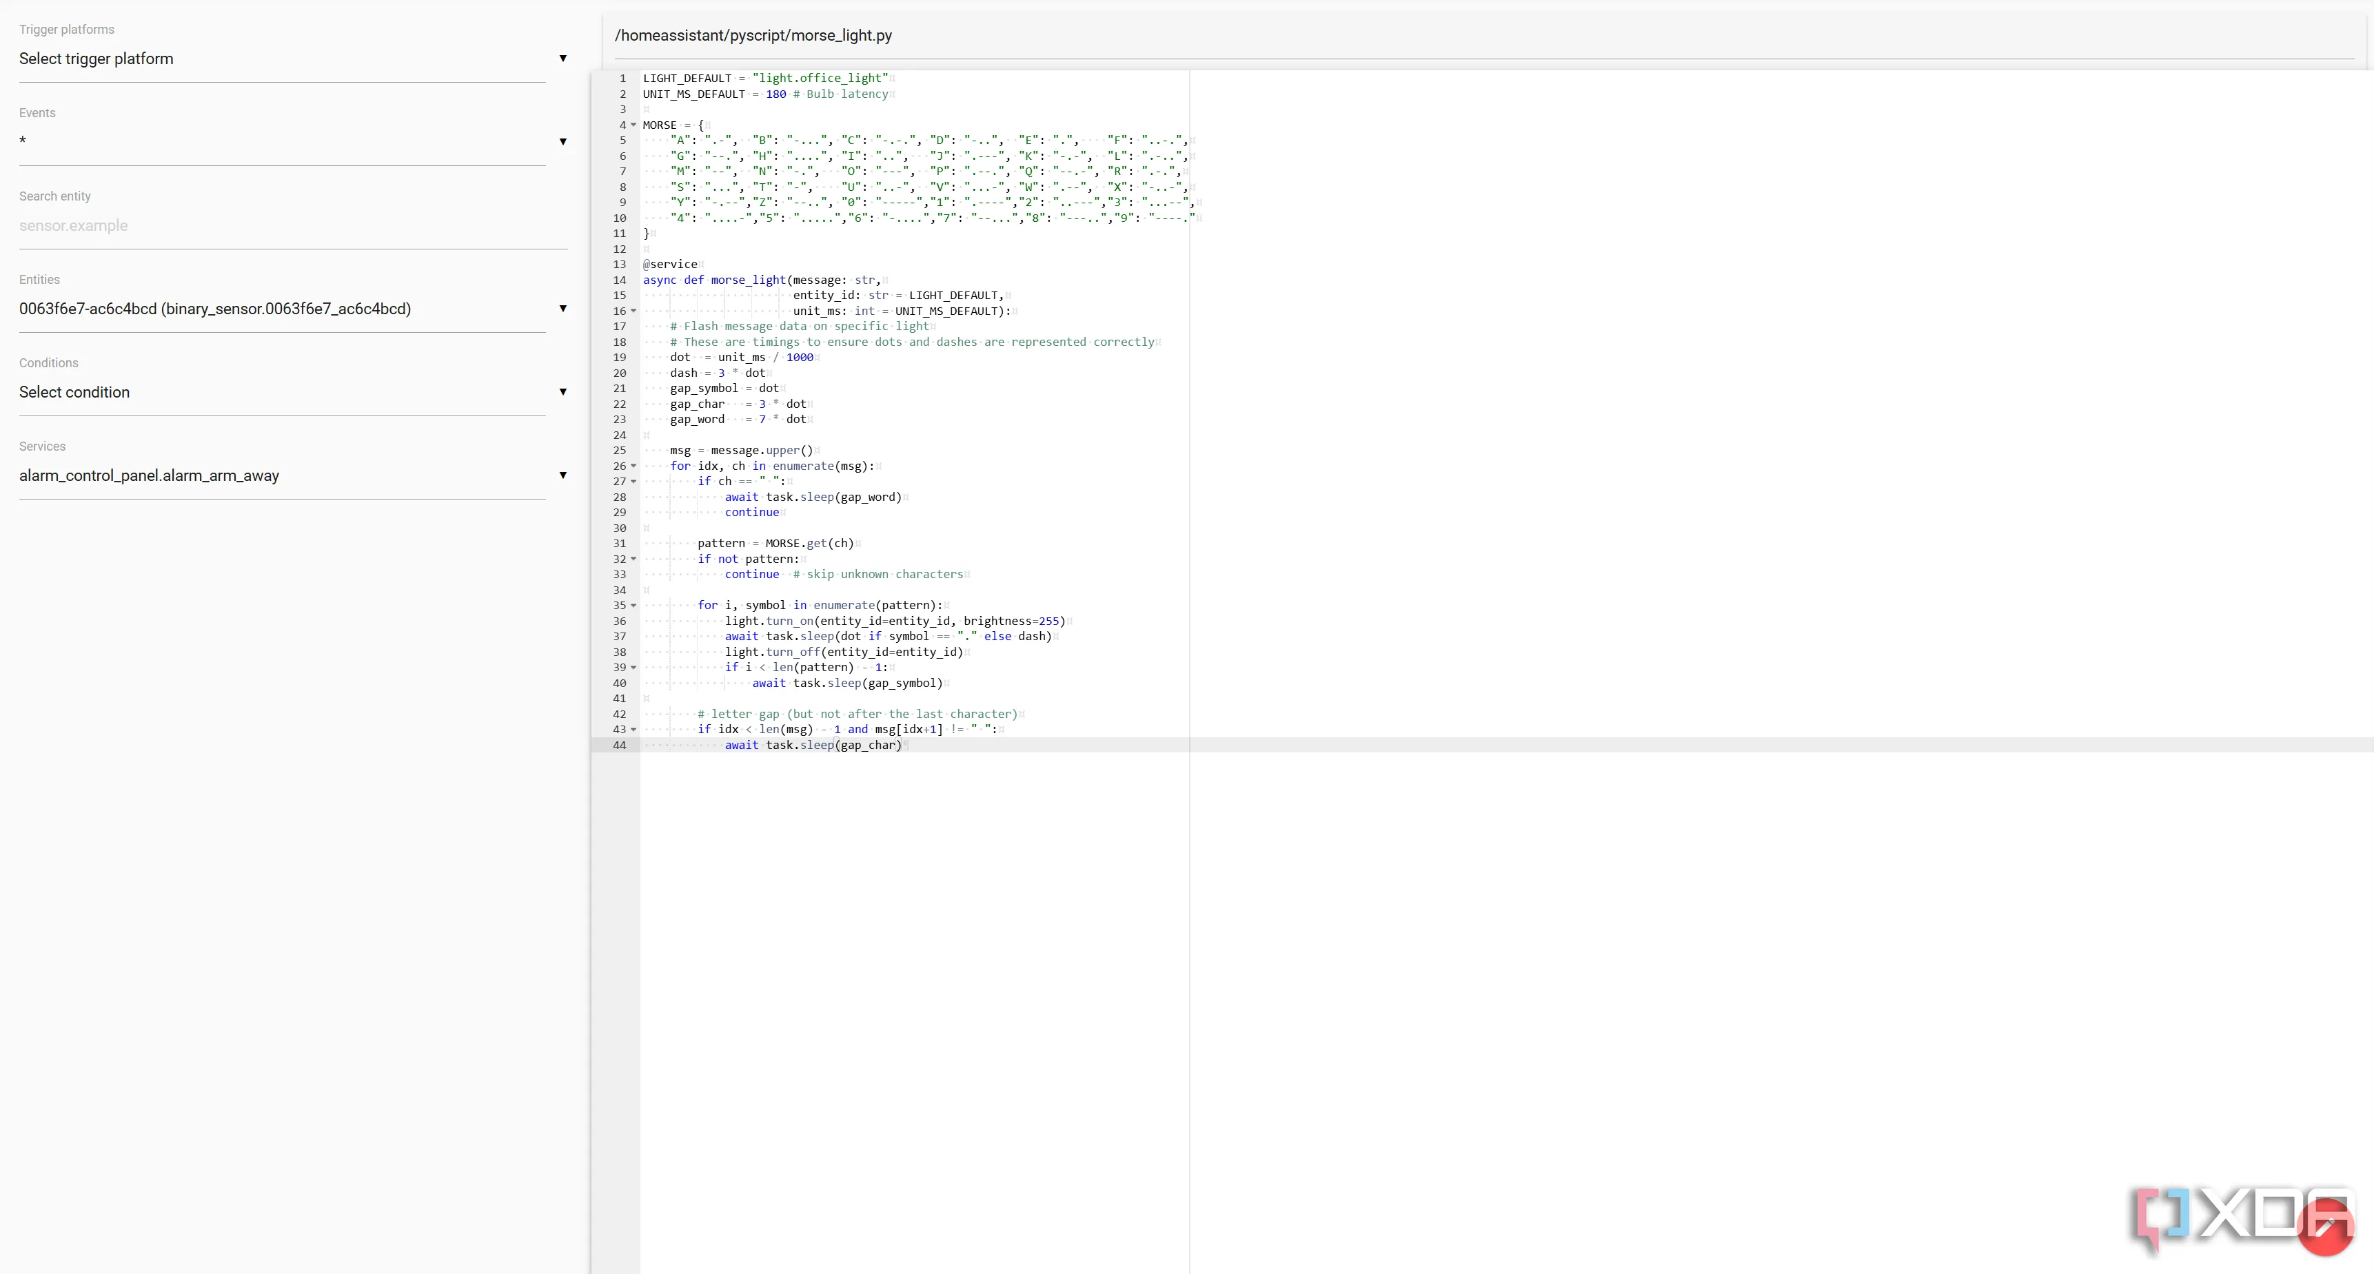Click the closing brace on line 11
2374x1274 pixels.
(646, 234)
